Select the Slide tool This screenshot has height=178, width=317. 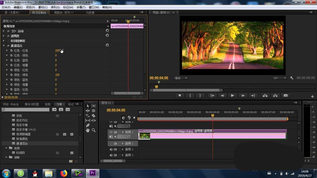pyautogui.click(x=94, y=120)
